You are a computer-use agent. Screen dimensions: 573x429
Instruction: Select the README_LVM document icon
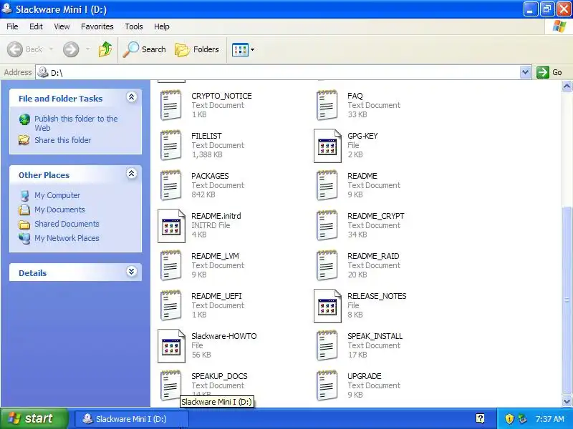[171, 265]
